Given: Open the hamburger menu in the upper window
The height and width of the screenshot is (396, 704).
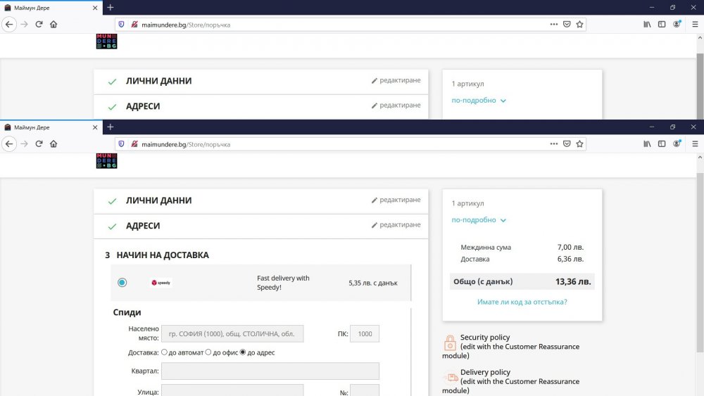Looking at the screenshot, I should click(x=695, y=24).
